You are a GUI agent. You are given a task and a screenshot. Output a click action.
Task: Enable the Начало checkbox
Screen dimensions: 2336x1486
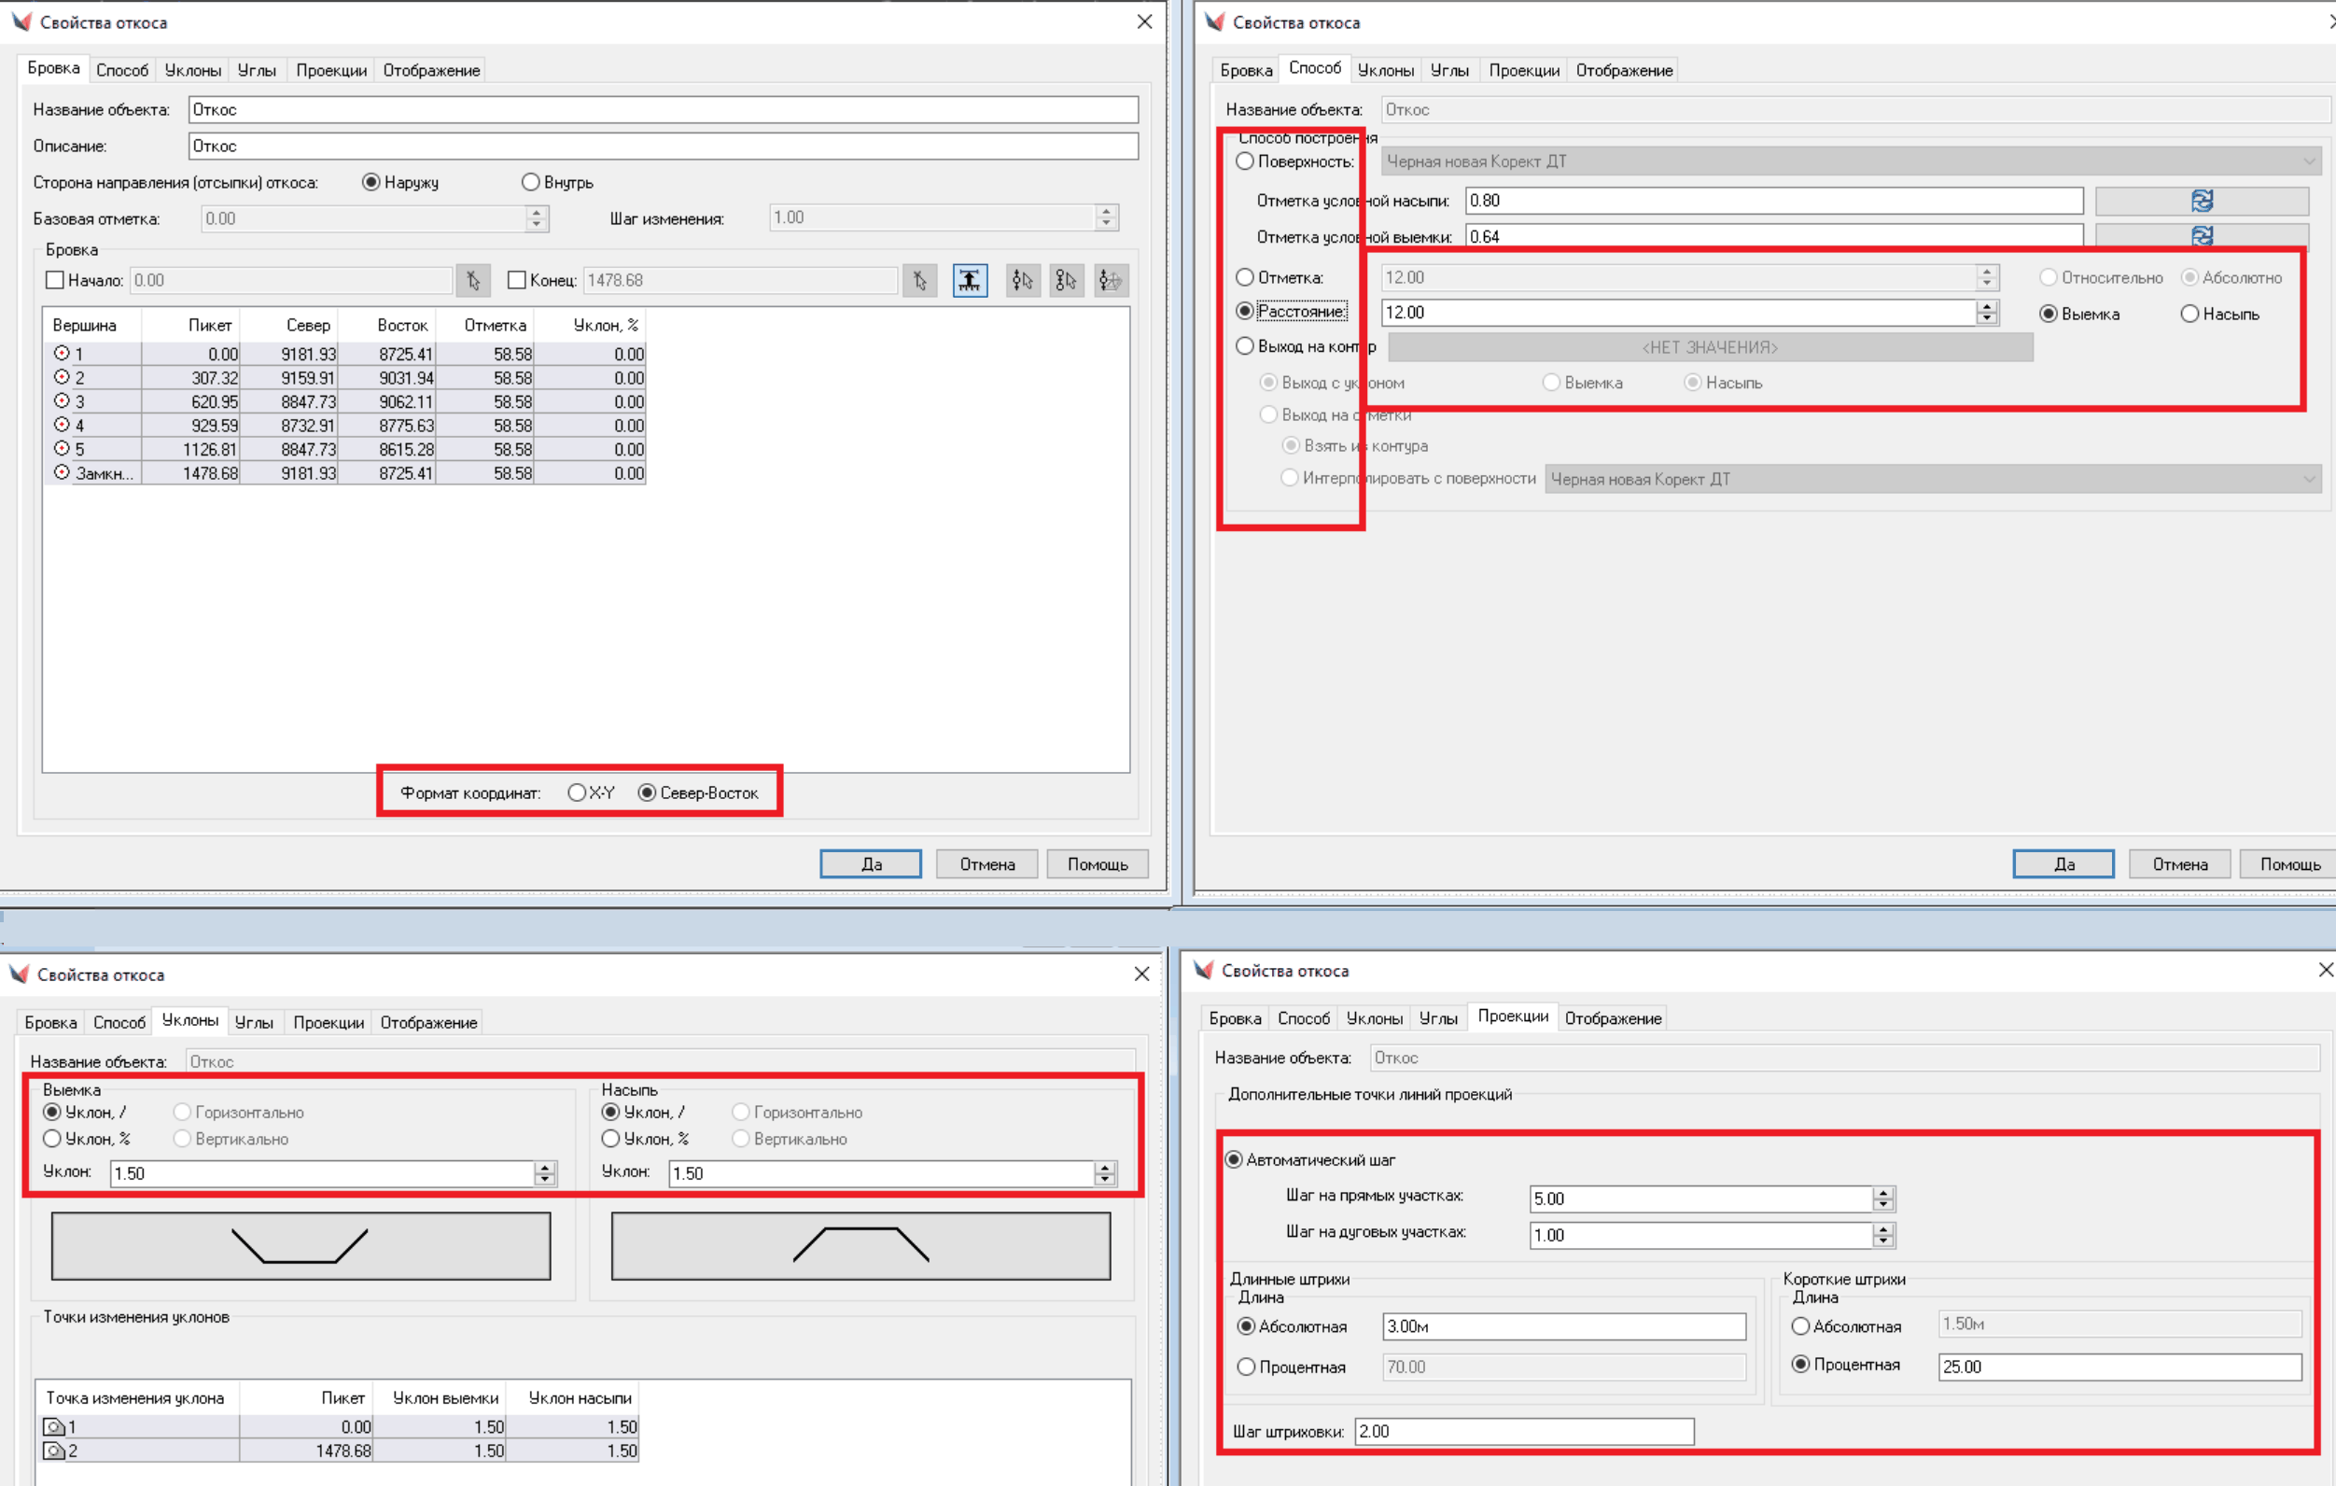coord(55,280)
